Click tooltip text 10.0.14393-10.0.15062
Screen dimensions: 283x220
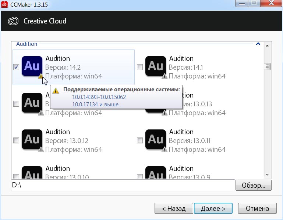99,97
